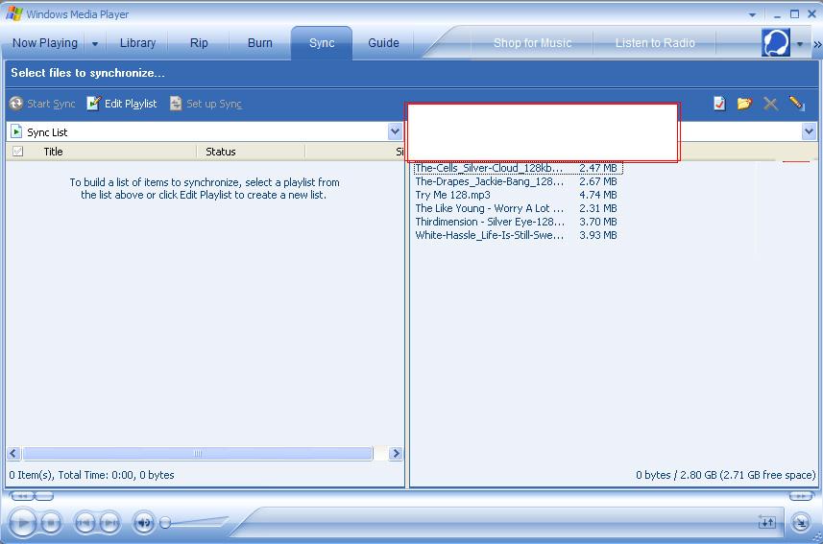This screenshot has width=823, height=544.
Task: Click the Sync List playlist icon
Action: (16, 131)
